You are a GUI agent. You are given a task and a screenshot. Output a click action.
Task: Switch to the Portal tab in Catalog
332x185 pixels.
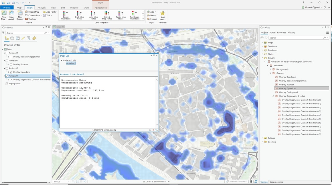[x=272, y=33]
